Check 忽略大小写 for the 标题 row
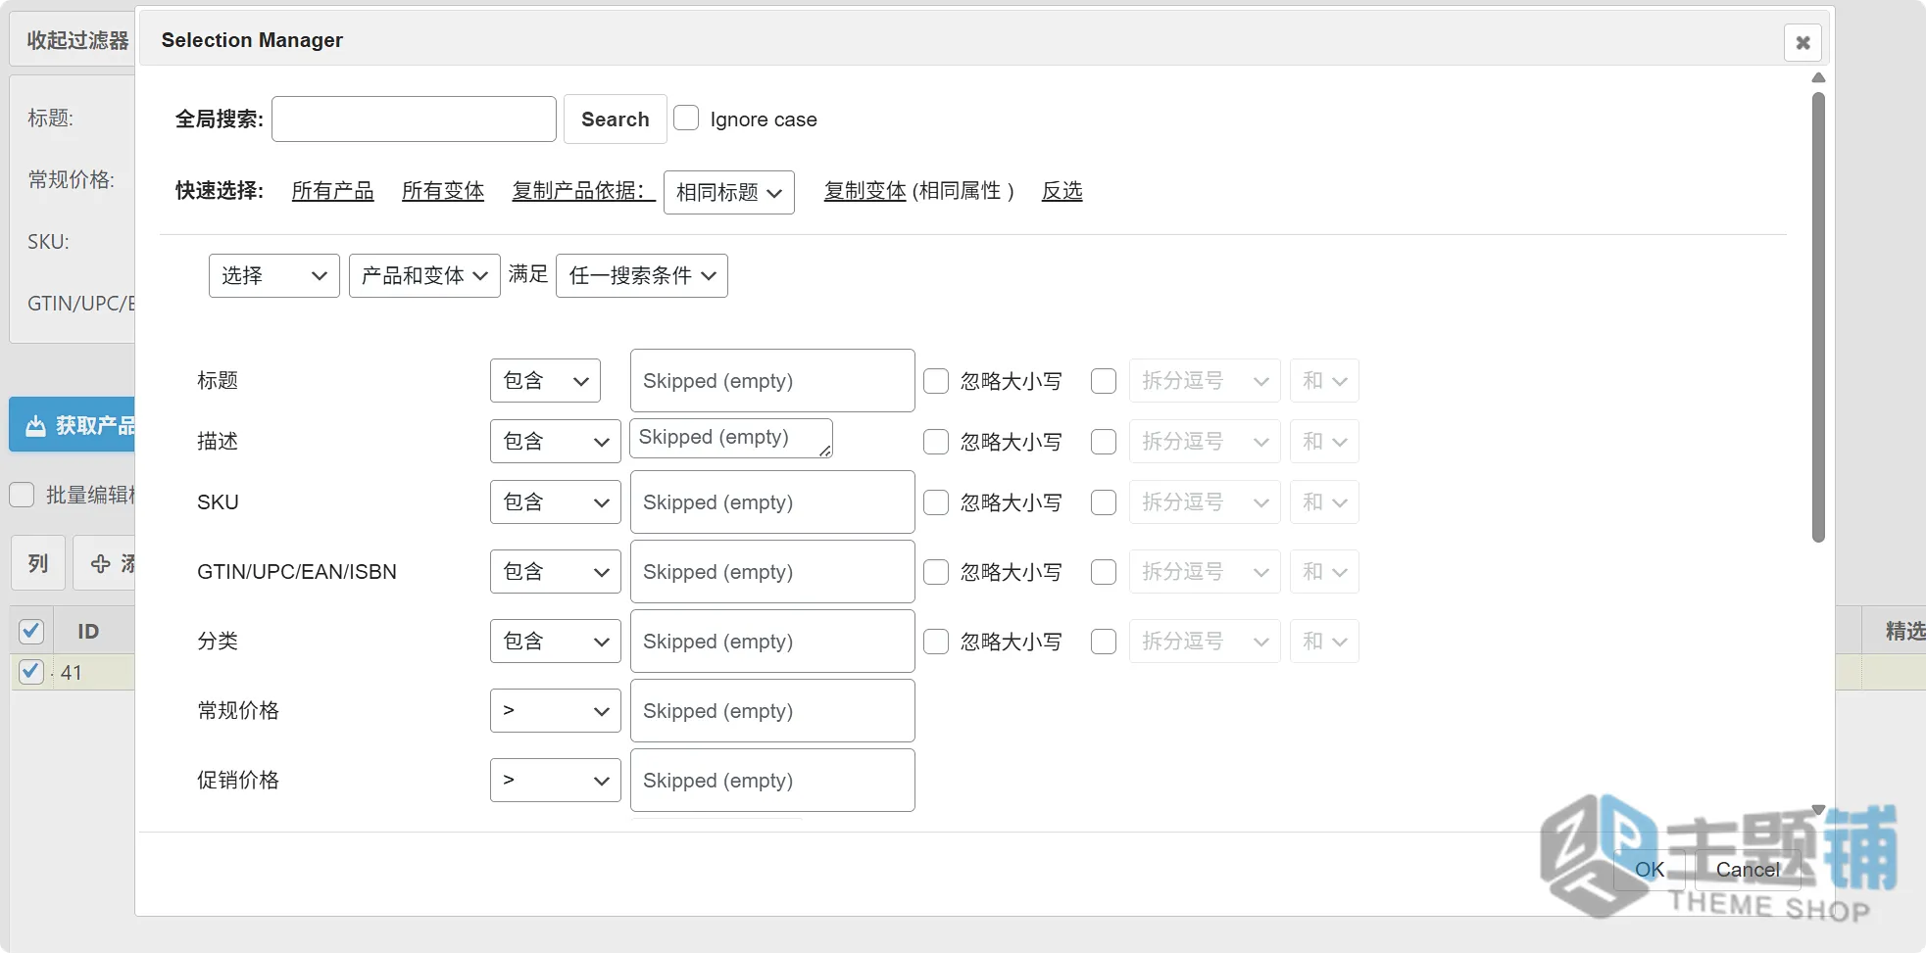Image resolution: width=1926 pixels, height=953 pixels. click(x=936, y=381)
